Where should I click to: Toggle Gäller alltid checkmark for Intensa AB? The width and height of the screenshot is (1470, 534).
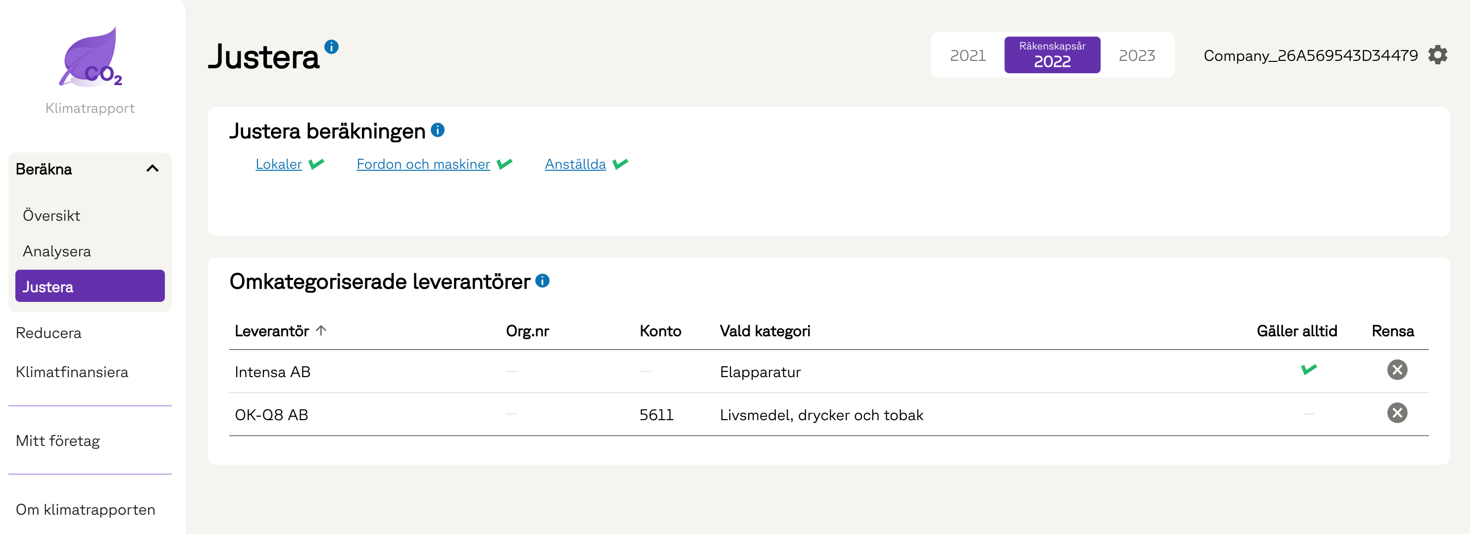click(x=1308, y=370)
